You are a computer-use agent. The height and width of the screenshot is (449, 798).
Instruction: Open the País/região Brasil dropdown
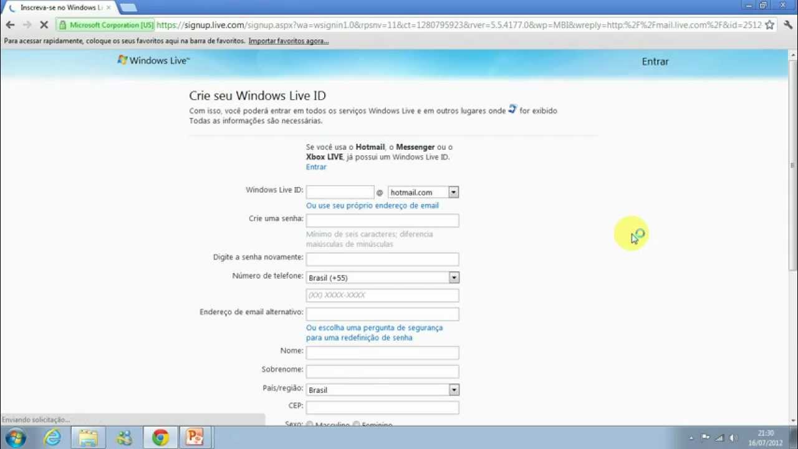[x=382, y=390]
